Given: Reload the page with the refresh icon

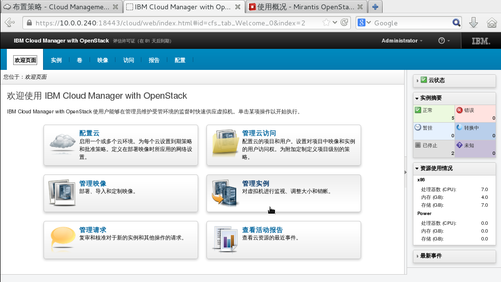Looking at the screenshot, I should coord(344,22).
